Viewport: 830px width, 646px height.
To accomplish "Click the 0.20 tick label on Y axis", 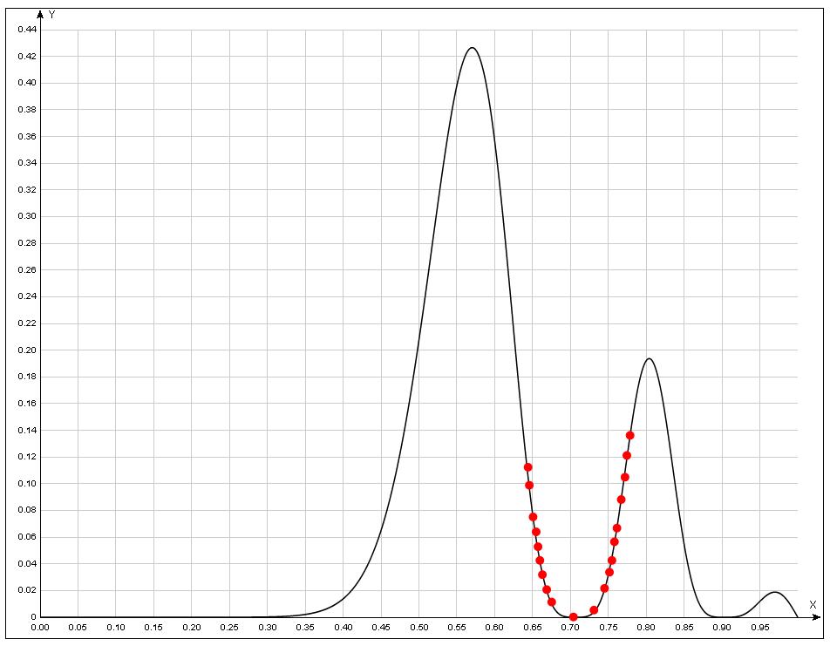I will 27,350.
